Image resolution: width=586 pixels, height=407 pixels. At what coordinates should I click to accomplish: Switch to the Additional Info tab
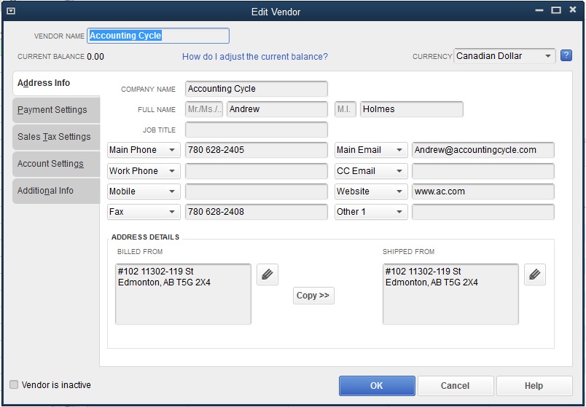coord(56,191)
